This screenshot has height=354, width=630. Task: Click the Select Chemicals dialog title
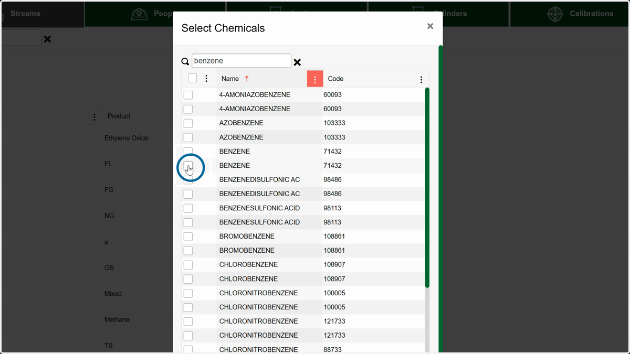pyautogui.click(x=223, y=28)
